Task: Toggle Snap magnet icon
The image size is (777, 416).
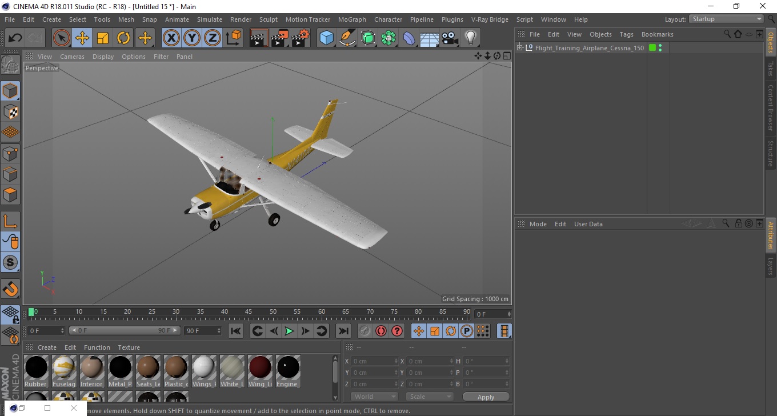Action: [x=10, y=289]
